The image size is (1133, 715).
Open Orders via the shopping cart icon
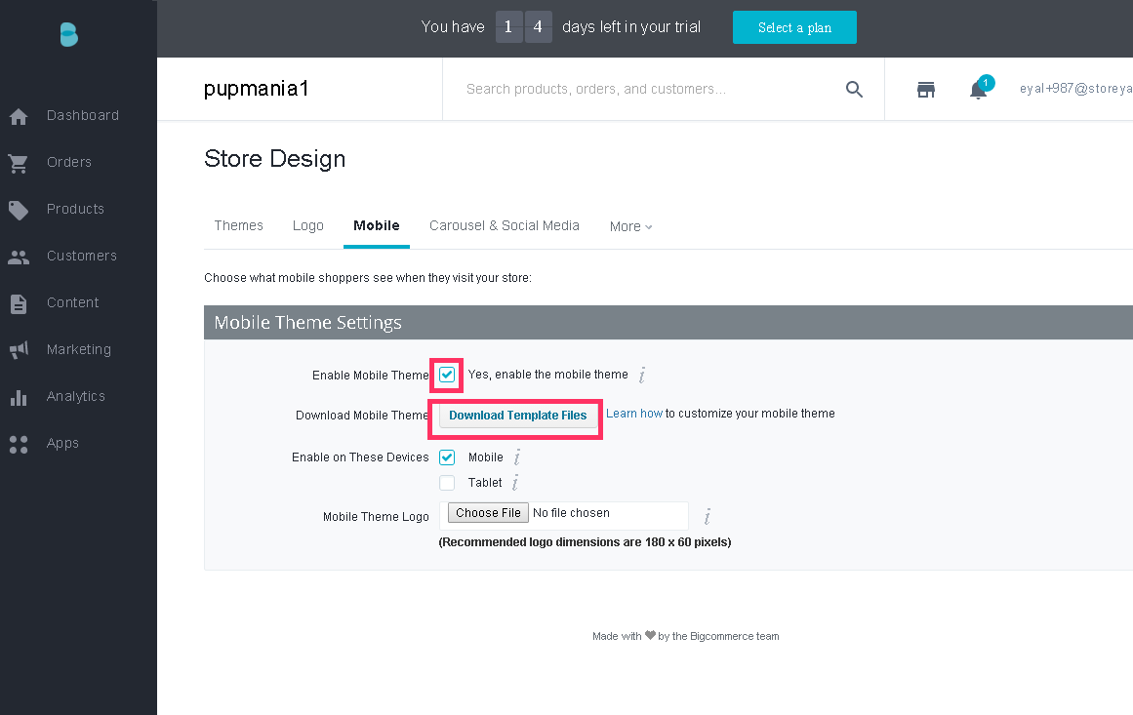click(19, 163)
